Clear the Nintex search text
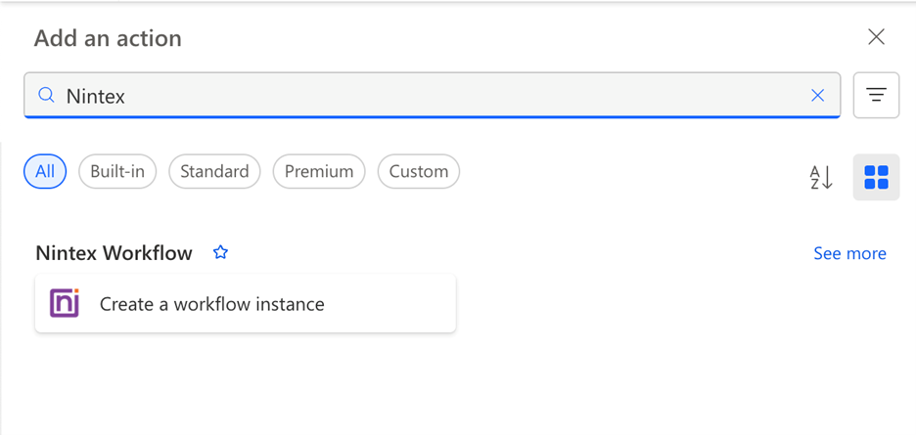The image size is (916, 435). click(x=817, y=96)
